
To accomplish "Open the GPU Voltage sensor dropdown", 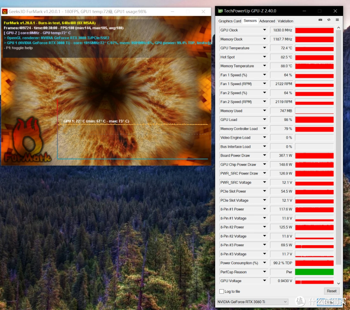I will coord(264,281).
